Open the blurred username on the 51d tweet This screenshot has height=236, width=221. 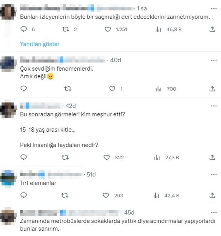point(51,174)
